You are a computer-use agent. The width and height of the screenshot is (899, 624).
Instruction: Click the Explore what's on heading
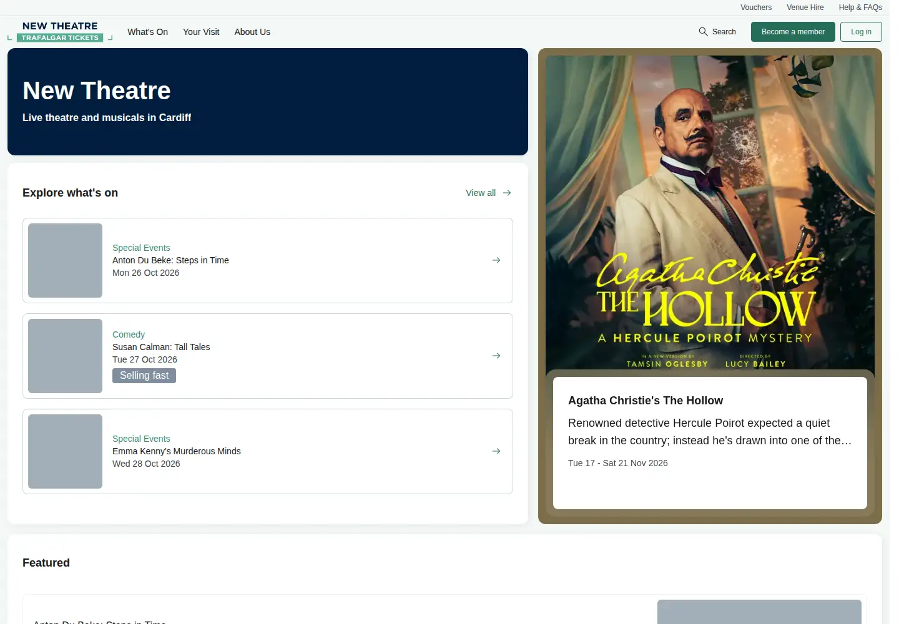[70, 193]
